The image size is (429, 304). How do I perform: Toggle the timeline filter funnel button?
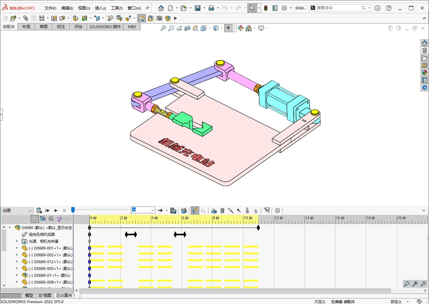(34, 219)
